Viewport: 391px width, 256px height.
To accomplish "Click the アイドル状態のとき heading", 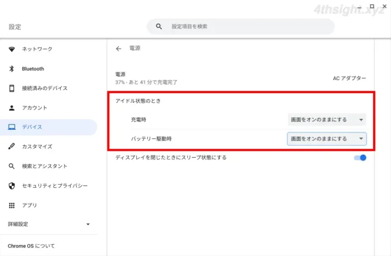I will tap(138, 101).
